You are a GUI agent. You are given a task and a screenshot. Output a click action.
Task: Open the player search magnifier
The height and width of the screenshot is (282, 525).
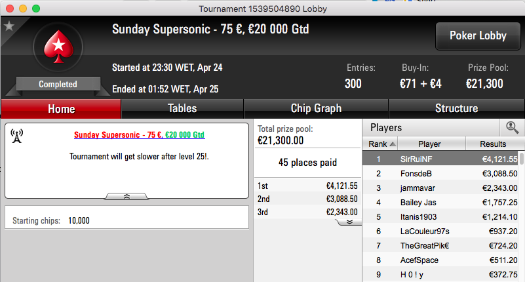pyautogui.click(x=512, y=128)
